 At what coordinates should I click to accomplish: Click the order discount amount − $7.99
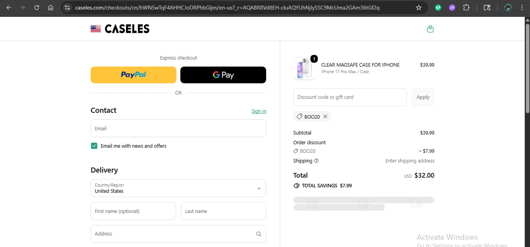427,151
